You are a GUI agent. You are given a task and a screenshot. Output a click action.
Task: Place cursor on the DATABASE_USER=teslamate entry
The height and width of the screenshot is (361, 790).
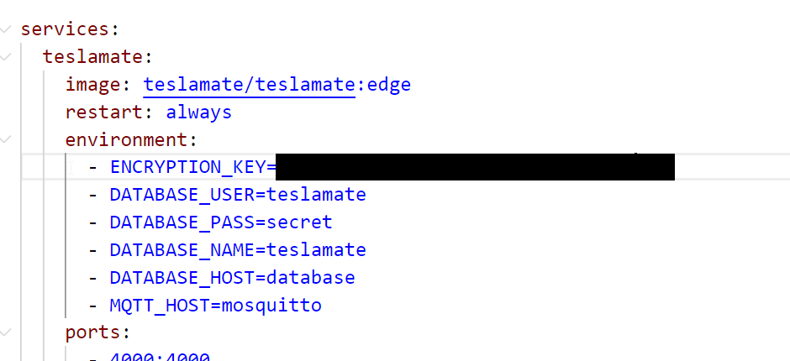(238, 195)
